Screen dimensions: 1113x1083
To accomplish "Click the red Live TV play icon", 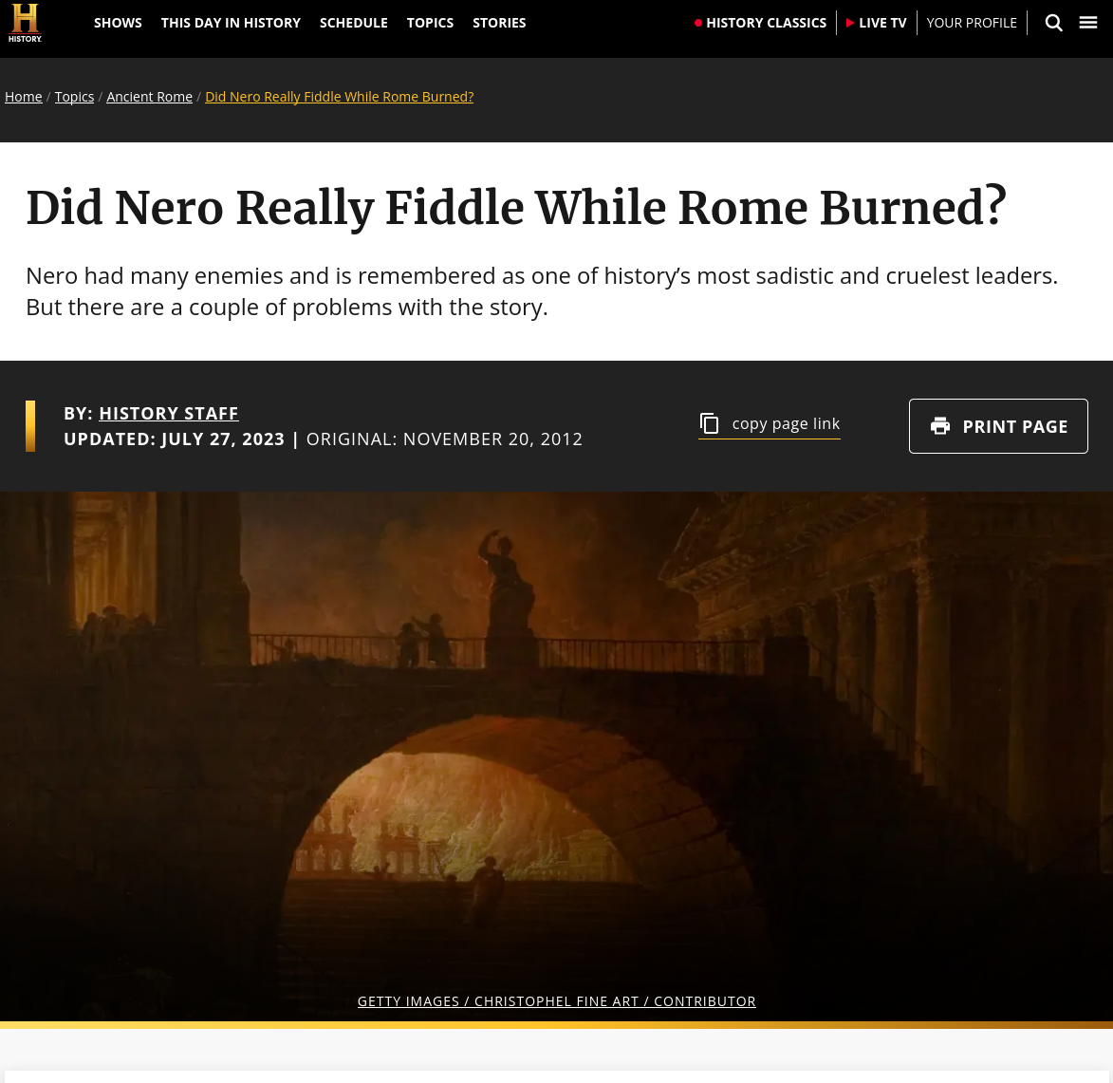I will (849, 23).
